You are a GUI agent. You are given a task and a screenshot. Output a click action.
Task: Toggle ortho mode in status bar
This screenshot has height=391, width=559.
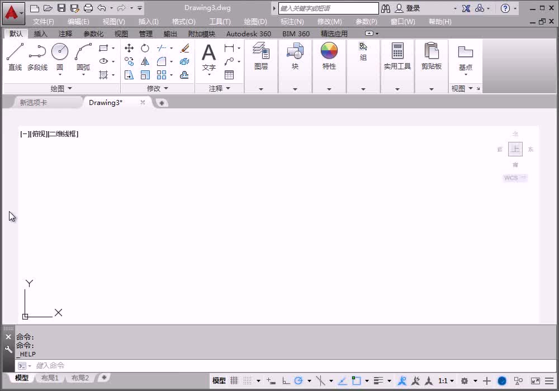(x=286, y=381)
